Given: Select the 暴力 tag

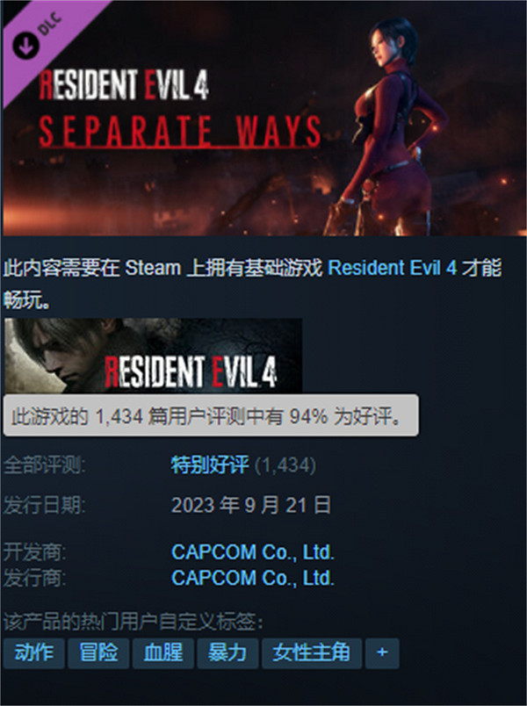Looking at the screenshot, I should (x=227, y=652).
